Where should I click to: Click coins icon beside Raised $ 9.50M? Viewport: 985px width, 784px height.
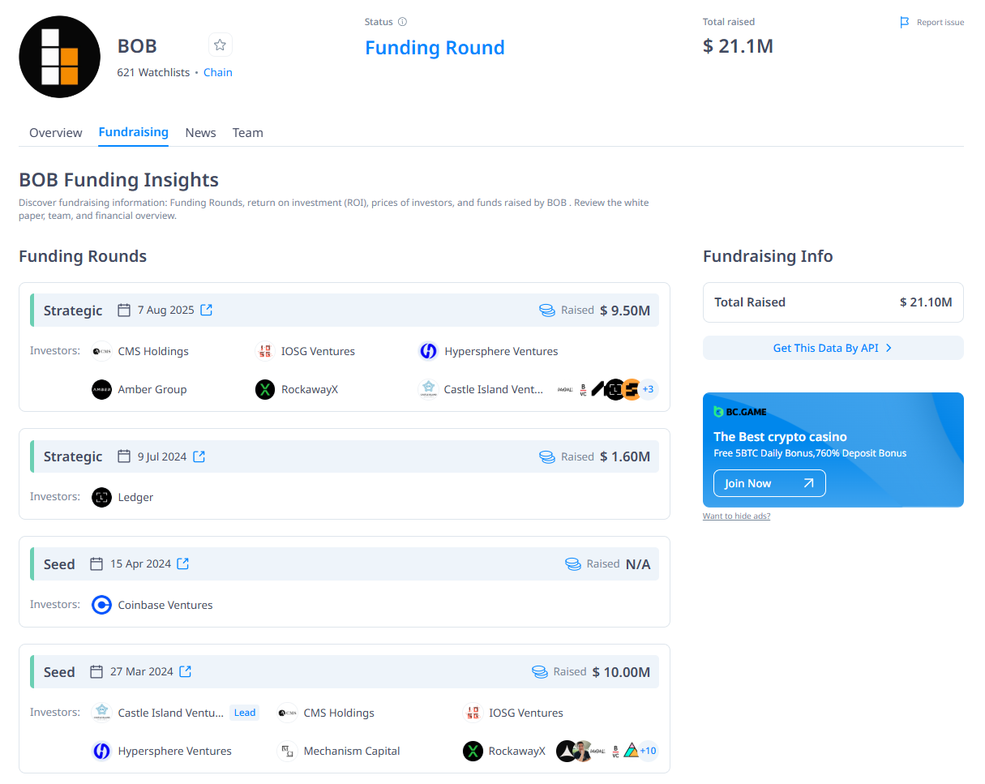click(547, 311)
